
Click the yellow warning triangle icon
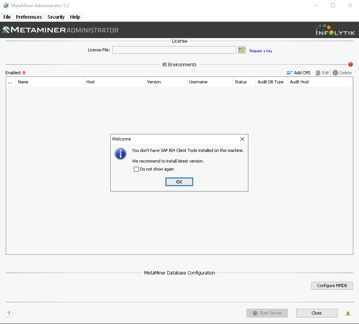348,313
